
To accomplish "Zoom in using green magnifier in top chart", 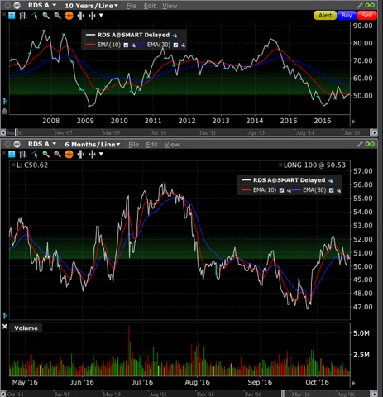I will pyautogui.click(x=46, y=16).
